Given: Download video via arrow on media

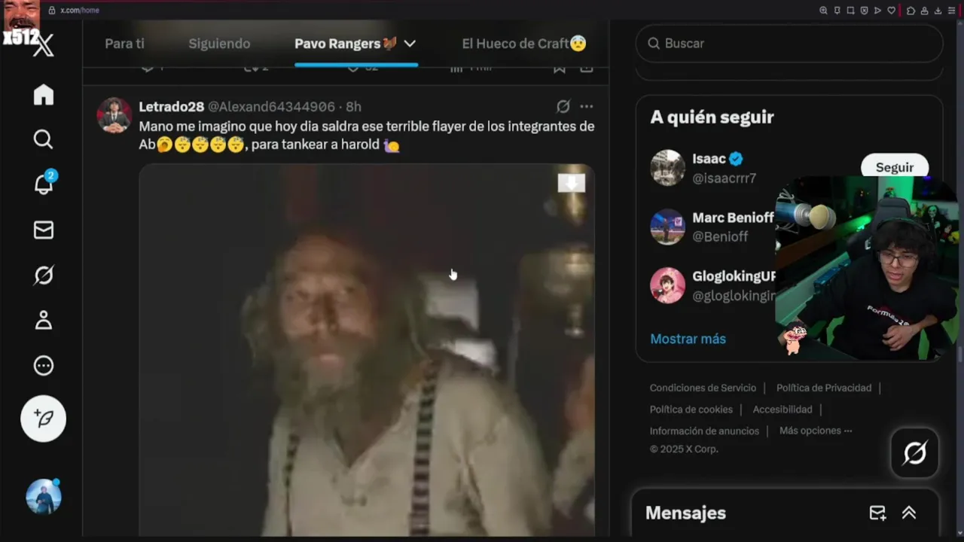Looking at the screenshot, I should [572, 183].
